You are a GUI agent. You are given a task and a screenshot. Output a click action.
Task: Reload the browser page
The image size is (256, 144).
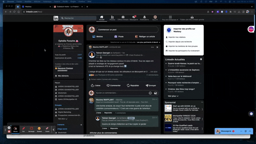[x=14, y=12]
